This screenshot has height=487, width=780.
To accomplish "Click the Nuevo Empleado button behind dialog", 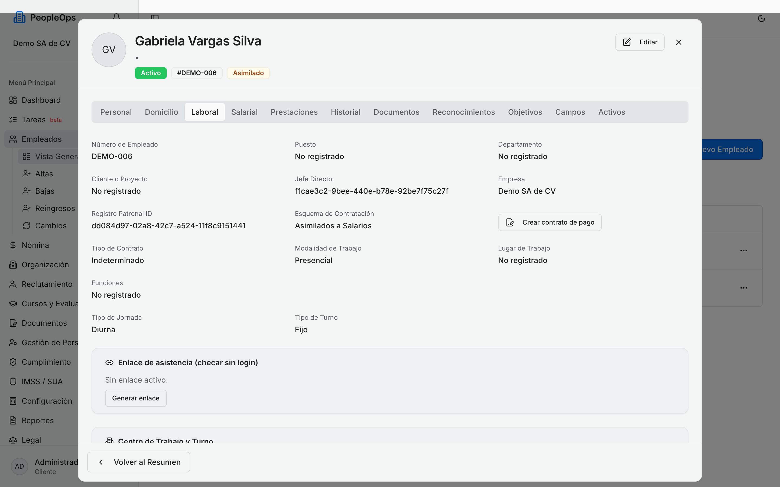I will [732, 149].
